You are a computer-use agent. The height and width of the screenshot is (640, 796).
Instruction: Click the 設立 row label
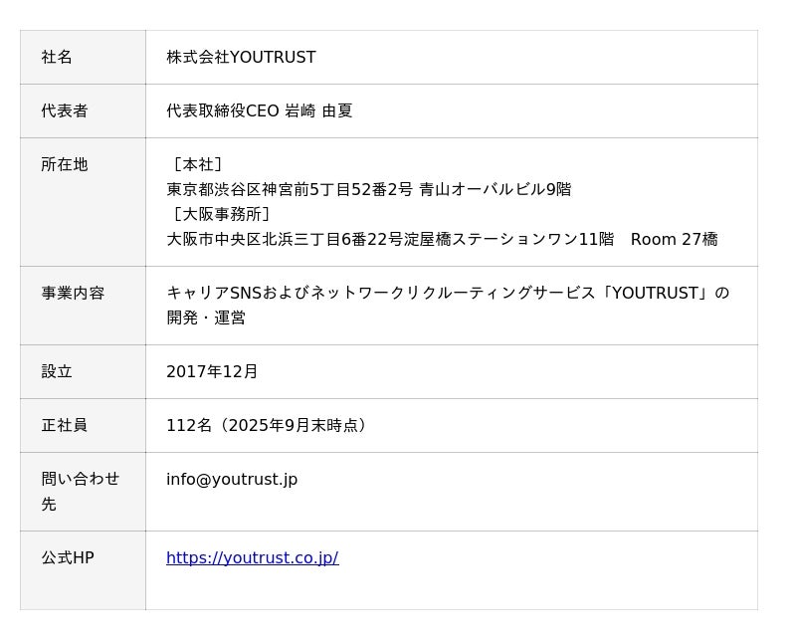click(57, 371)
